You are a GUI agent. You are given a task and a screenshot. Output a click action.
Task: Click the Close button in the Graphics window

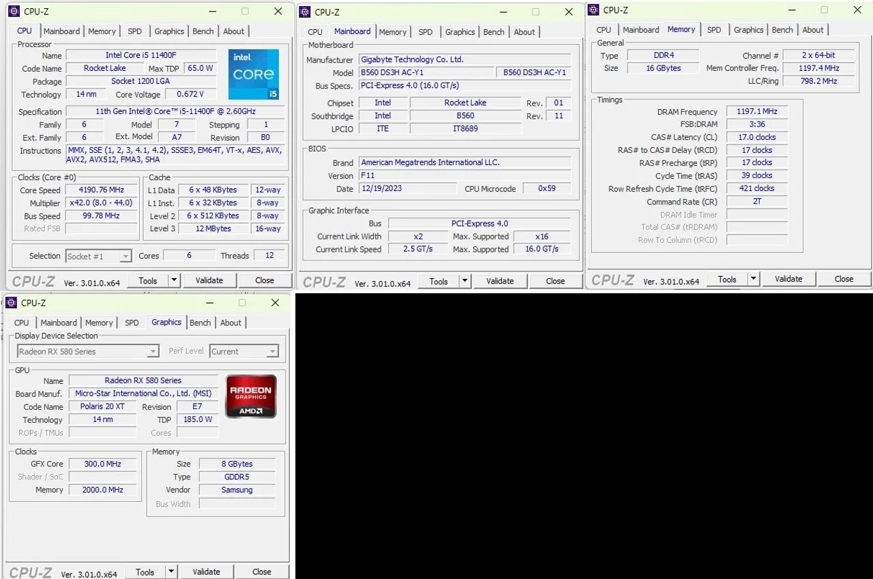tap(262, 572)
